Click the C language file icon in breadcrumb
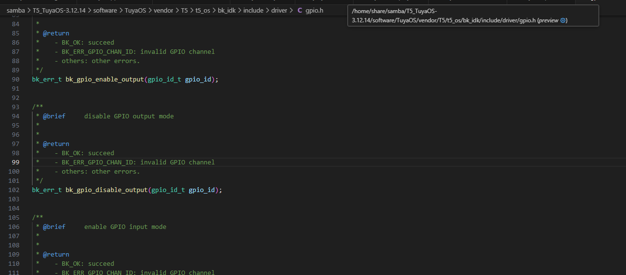The width and height of the screenshot is (626, 275). [299, 10]
